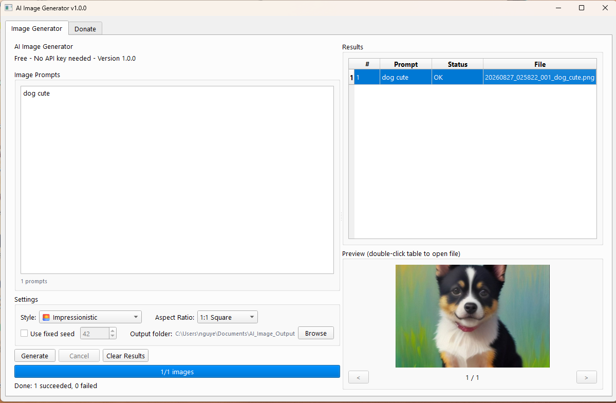Click the Impressionistic style color icon

pyautogui.click(x=46, y=317)
